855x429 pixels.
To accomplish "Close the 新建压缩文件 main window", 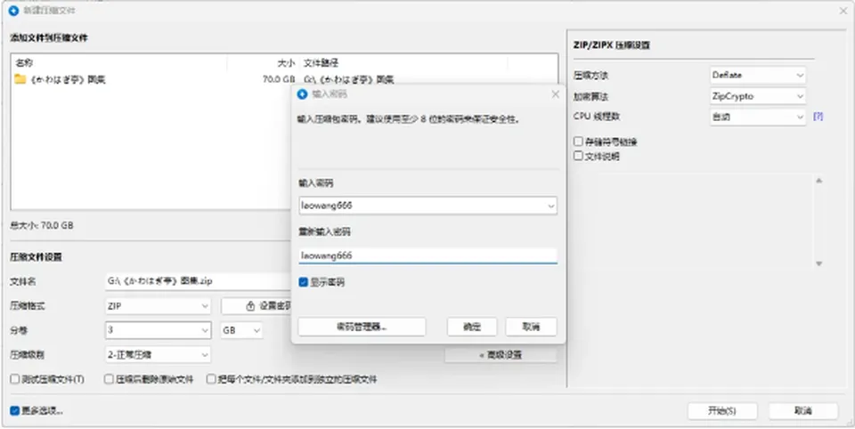I will (843, 11).
